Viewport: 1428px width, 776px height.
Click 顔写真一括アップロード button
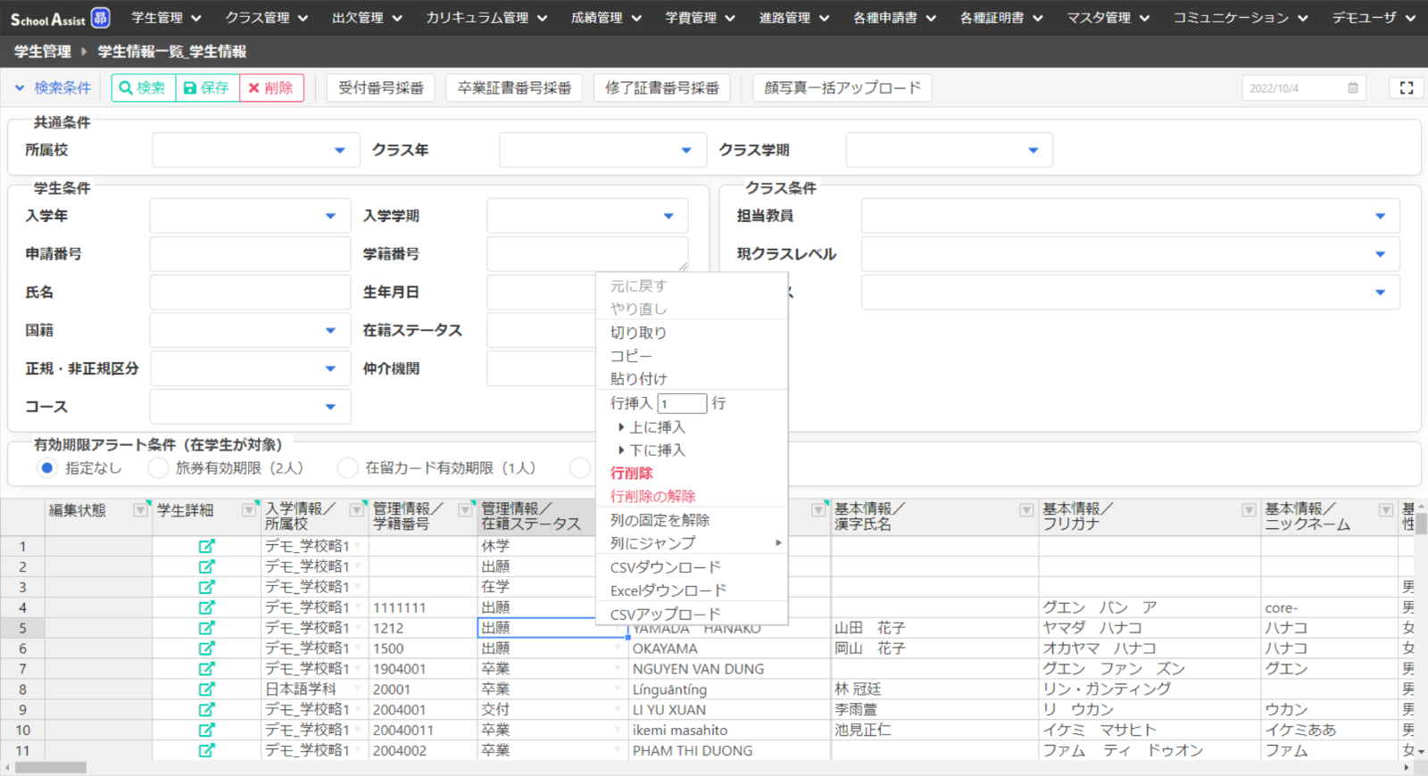(843, 87)
